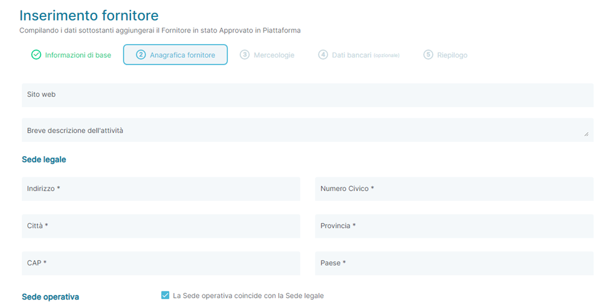Uncheck Sede operativa coincide con Sede legale
Image resolution: width=606 pixels, height=307 pixels.
coord(165,296)
